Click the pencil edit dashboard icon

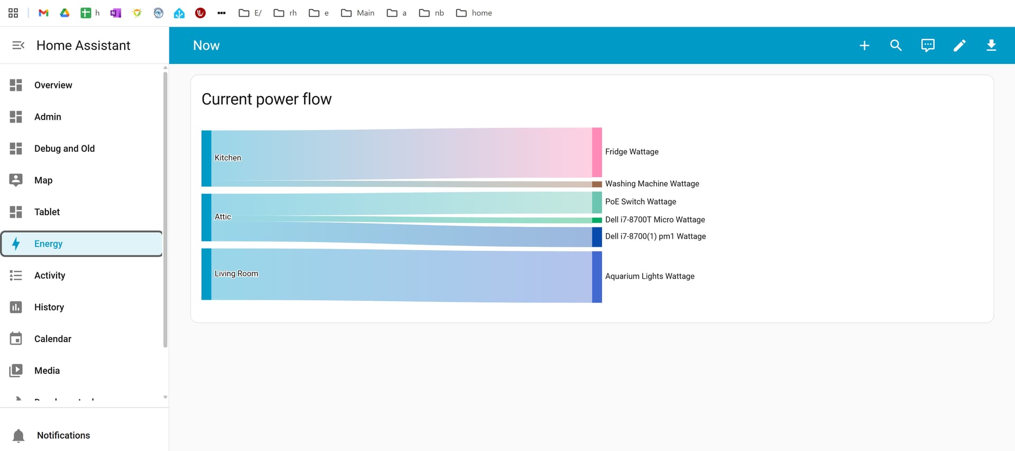[x=959, y=45]
